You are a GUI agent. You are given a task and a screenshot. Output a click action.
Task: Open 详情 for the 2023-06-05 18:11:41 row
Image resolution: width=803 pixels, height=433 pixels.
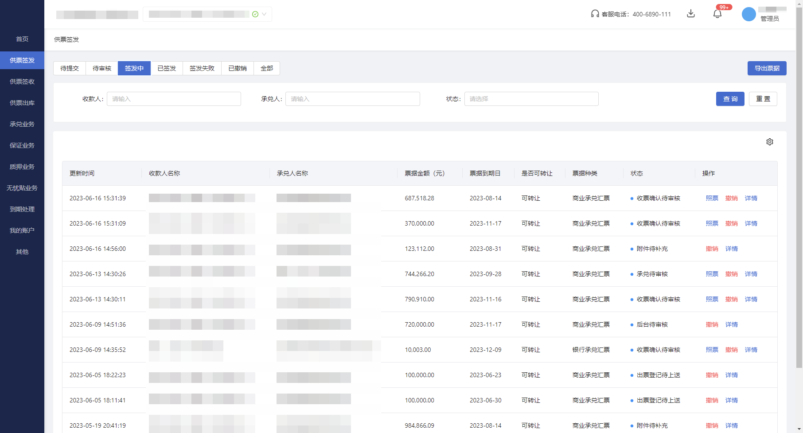coord(732,400)
